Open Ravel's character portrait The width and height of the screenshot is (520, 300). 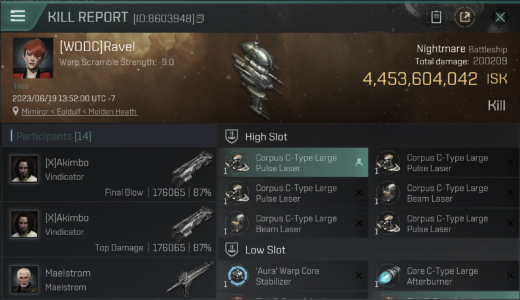tap(33, 58)
